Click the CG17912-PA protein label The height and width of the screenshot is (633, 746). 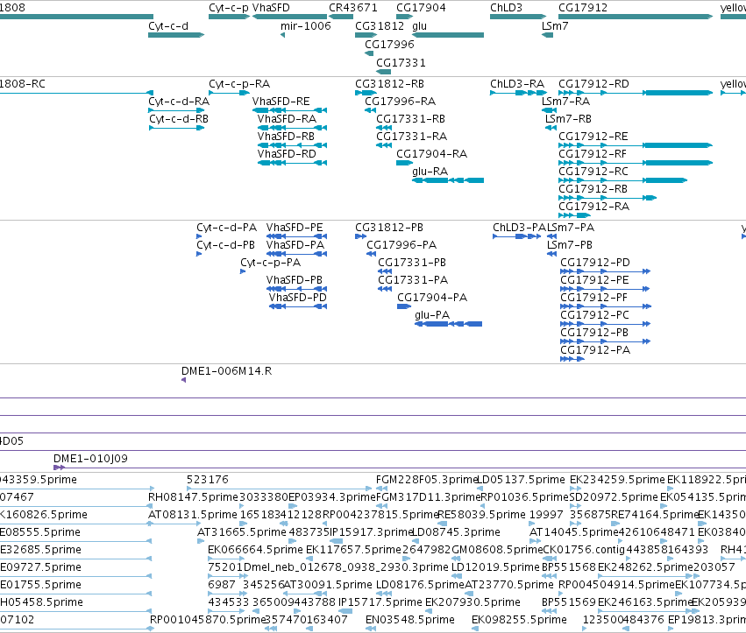pyautogui.click(x=595, y=351)
